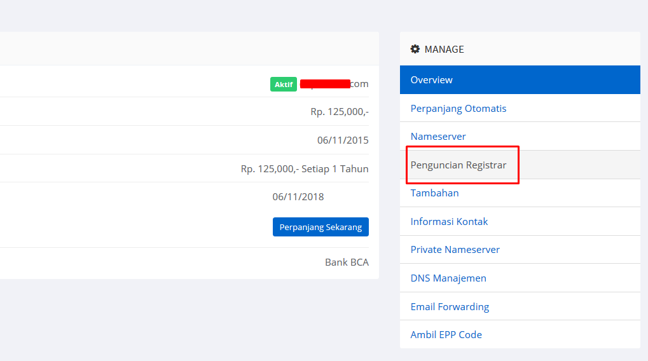Click the Rp. 125,000,- price value
The image size is (648, 361).
coord(339,112)
